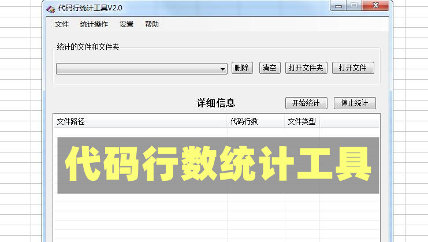Open the 帮助 menu
This screenshot has height=242, width=428.
tap(152, 24)
